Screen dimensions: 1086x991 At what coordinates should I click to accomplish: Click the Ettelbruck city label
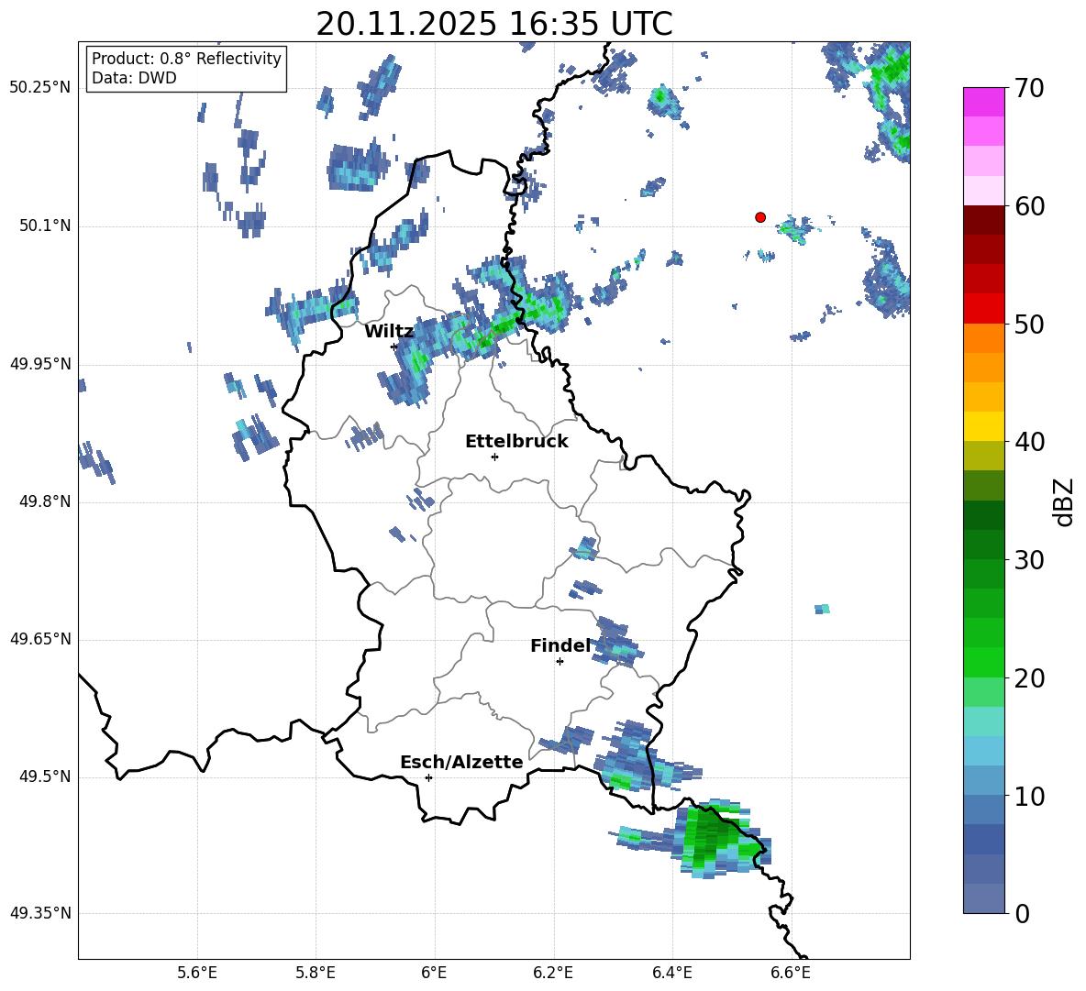516,442
